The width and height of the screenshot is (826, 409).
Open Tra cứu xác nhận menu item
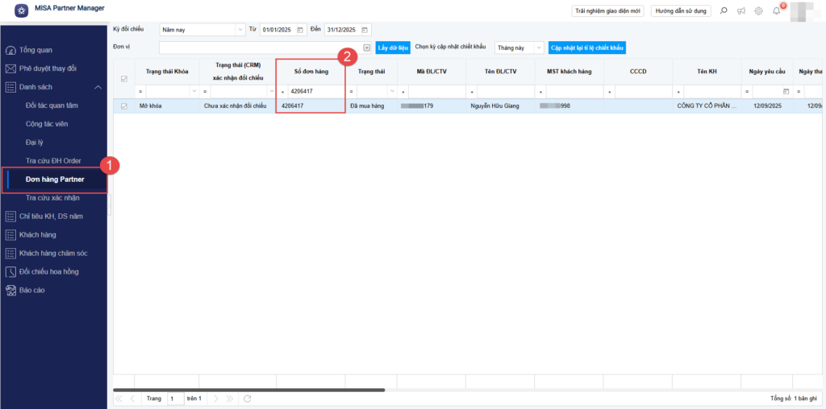pyautogui.click(x=52, y=198)
